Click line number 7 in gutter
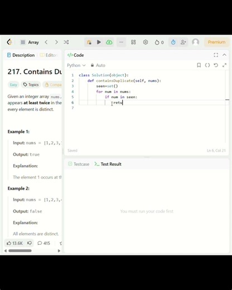This screenshot has height=290, width=232. (72, 108)
